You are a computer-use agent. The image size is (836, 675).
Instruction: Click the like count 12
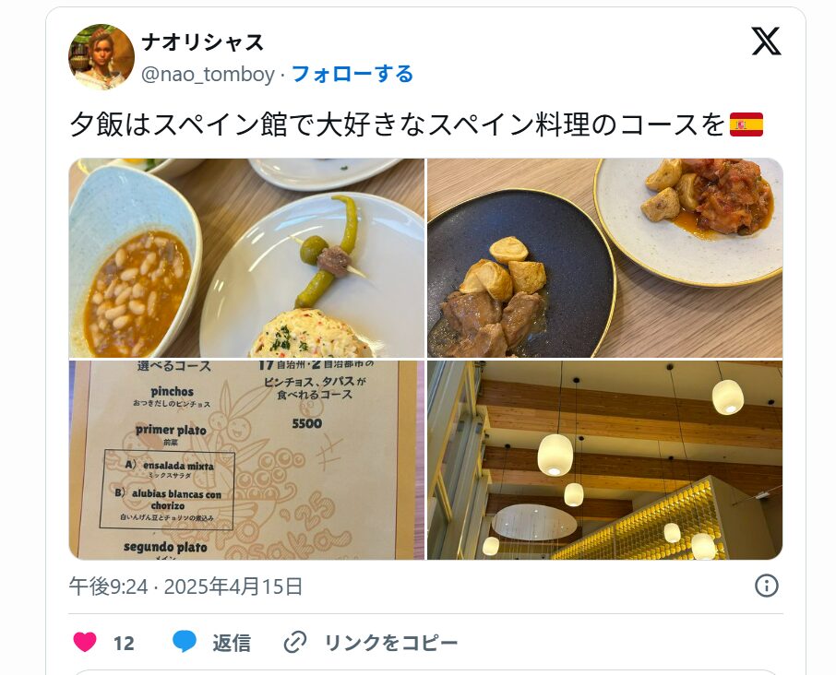(124, 643)
